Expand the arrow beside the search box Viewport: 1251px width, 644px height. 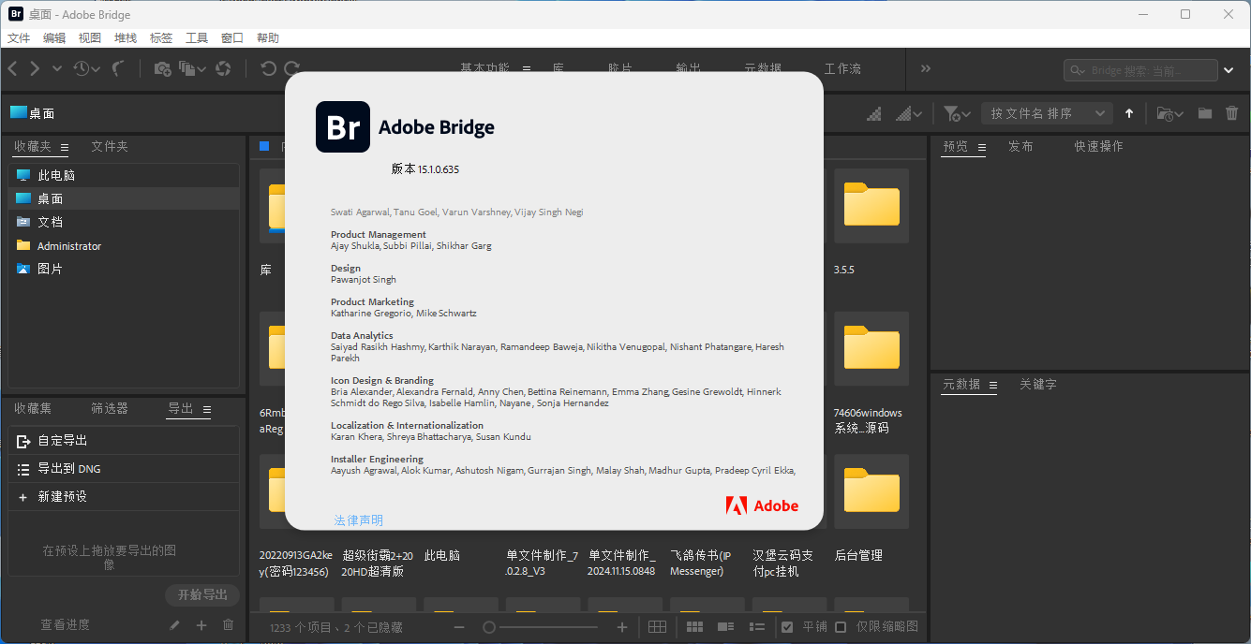pyautogui.click(x=1229, y=70)
